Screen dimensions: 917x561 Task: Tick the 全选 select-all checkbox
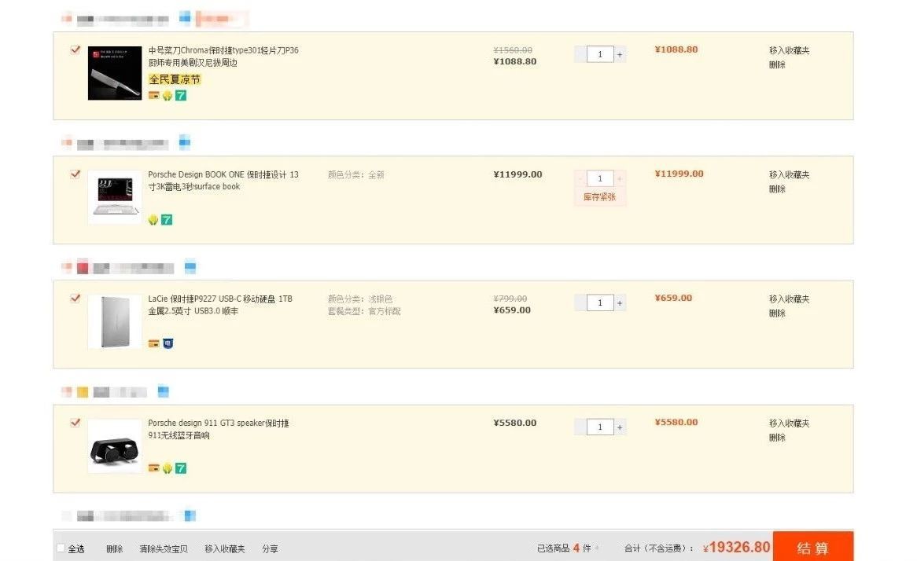click(61, 548)
